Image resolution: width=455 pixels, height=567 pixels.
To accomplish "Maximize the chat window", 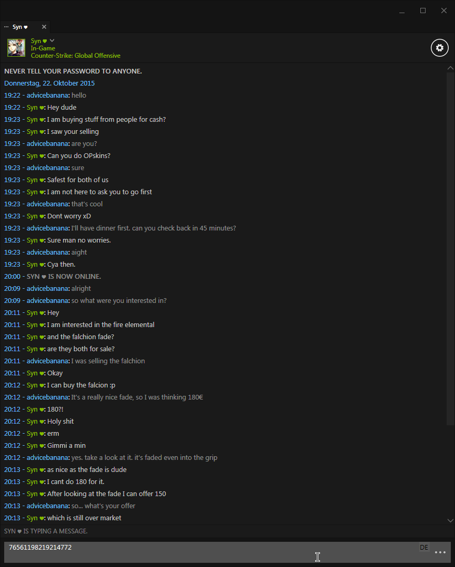I will coord(423,10).
